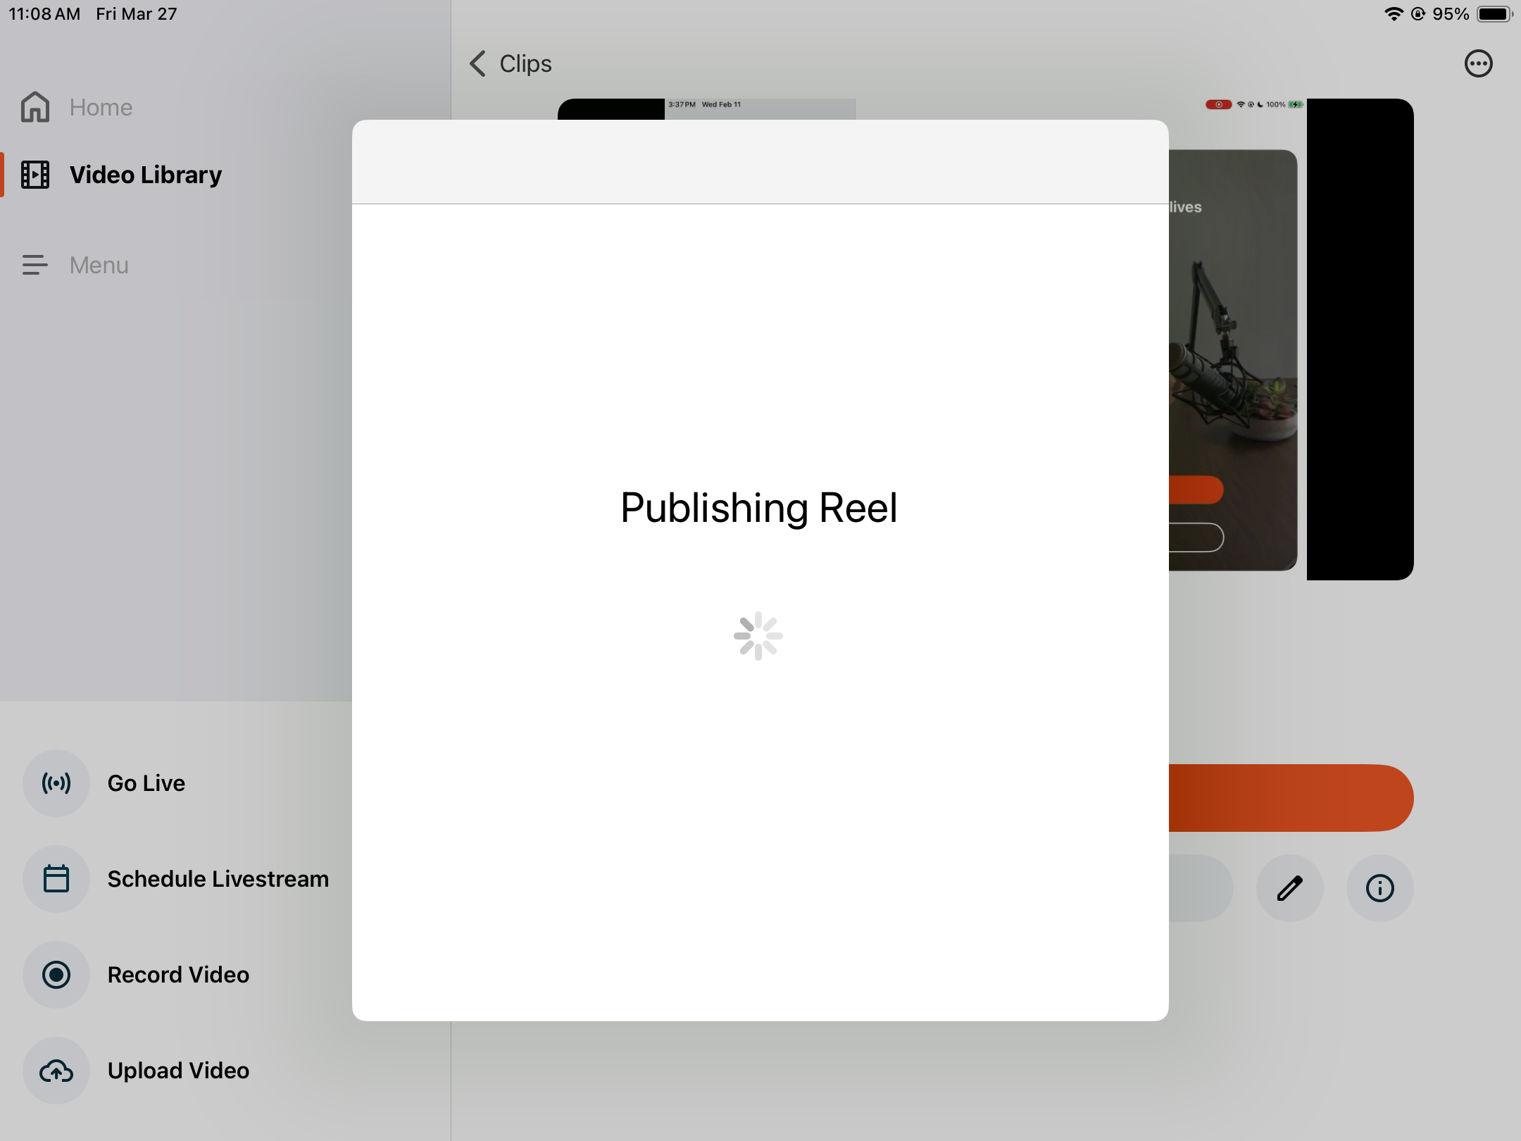Screen dimensions: 1521x1141
Task: Open the hamburger Menu icon
Action: pos(35,265)
